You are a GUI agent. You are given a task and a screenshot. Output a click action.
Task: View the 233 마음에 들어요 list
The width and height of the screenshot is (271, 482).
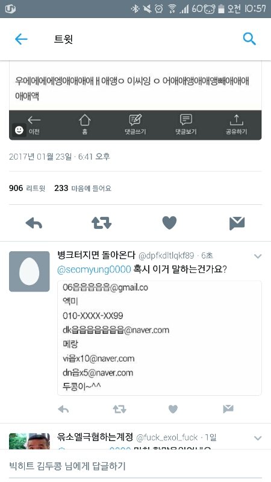[x=83, y=188]
